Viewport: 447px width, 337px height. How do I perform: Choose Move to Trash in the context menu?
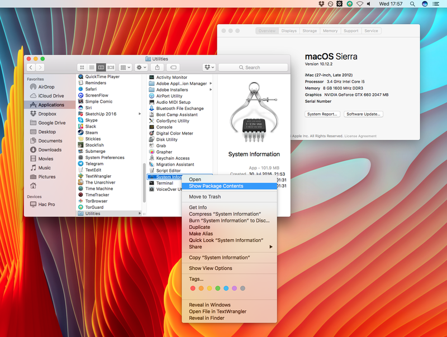pyautogui.click(x=230, y=197)
